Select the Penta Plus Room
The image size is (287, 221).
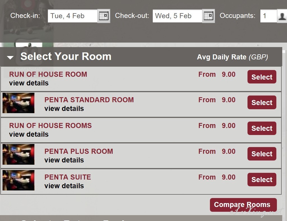pos(262,154)
